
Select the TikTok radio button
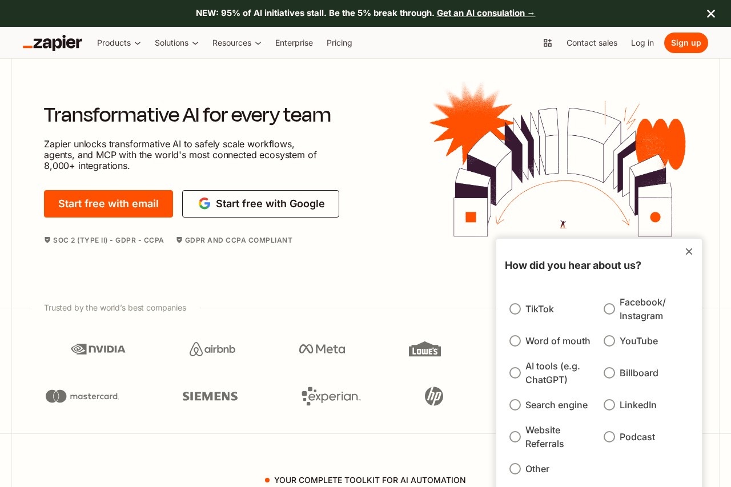pos(515,309)
